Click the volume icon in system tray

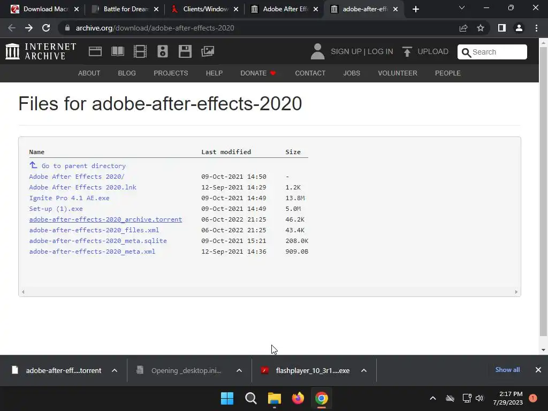point(479,398)
